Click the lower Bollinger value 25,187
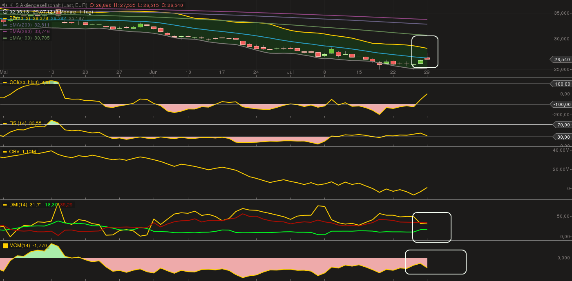 (x=76, y=18)
